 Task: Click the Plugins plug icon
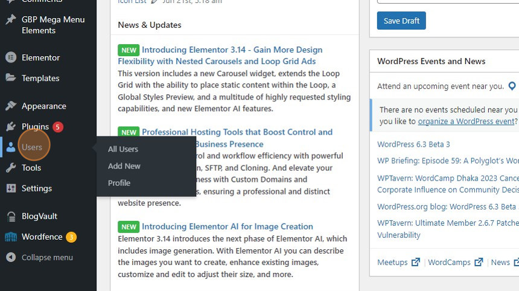[x=11, y=126]
